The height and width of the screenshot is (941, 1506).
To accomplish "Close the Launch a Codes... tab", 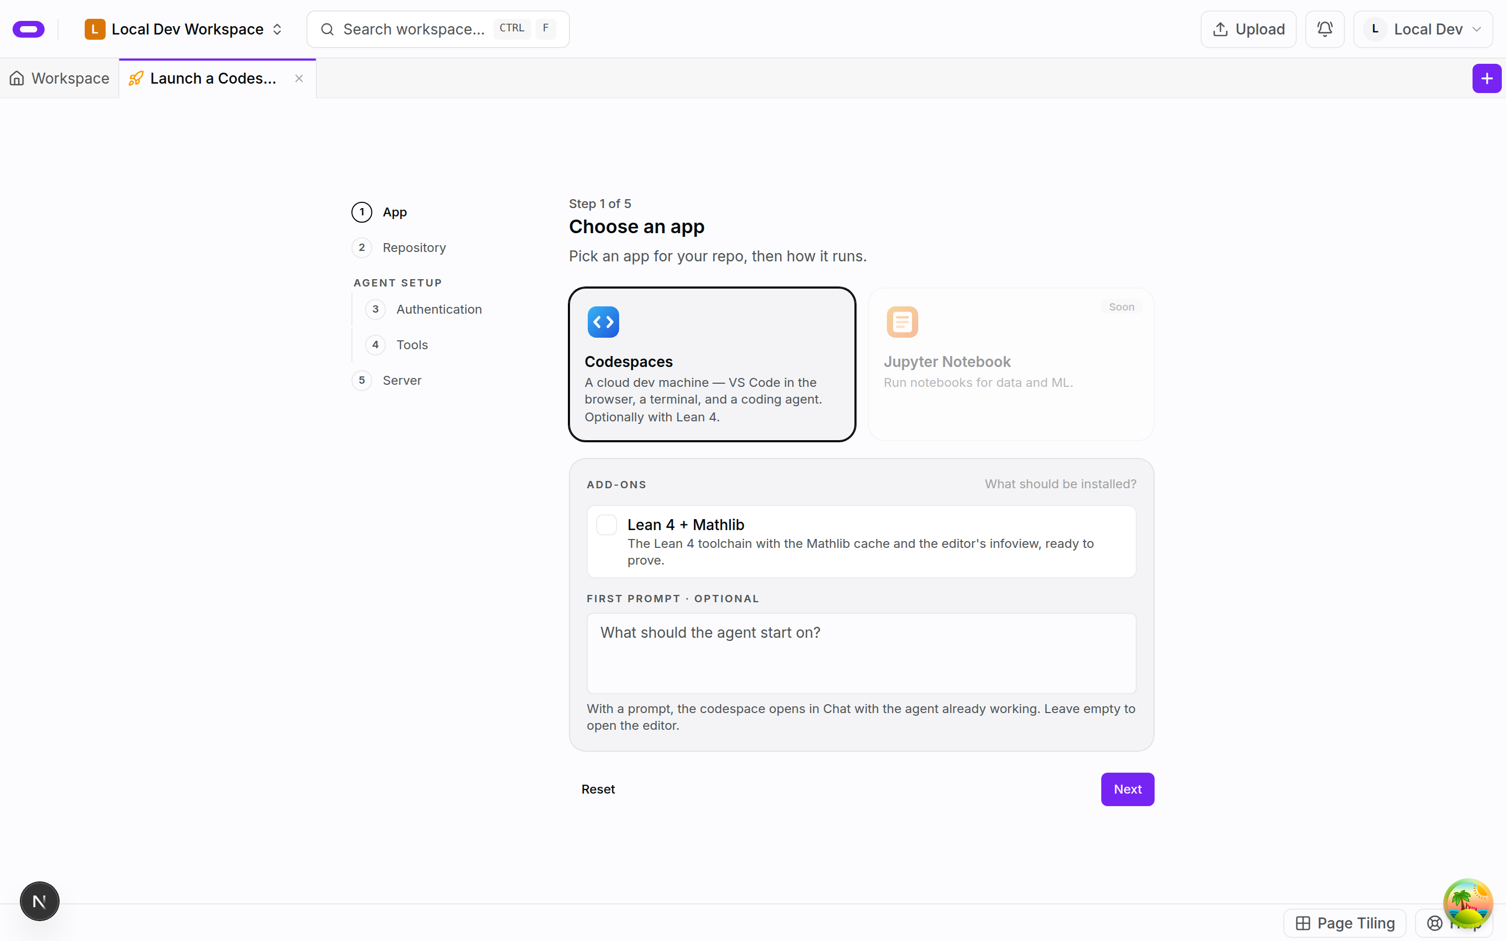I will tap(299, 78).
